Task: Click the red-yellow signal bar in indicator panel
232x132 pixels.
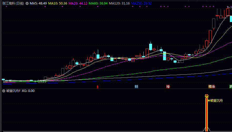Action: click(x=206, y=115)
